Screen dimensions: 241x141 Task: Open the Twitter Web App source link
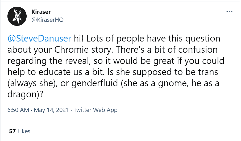pos(95,110)
